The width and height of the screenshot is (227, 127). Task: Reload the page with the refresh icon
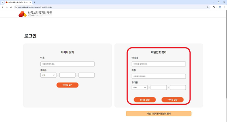point(11,7)
